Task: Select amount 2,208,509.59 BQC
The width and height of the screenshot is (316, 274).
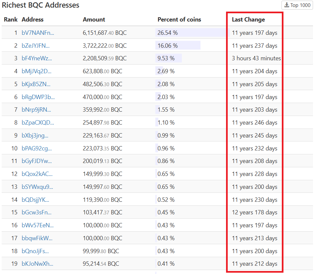Action: tap(105, 58)
